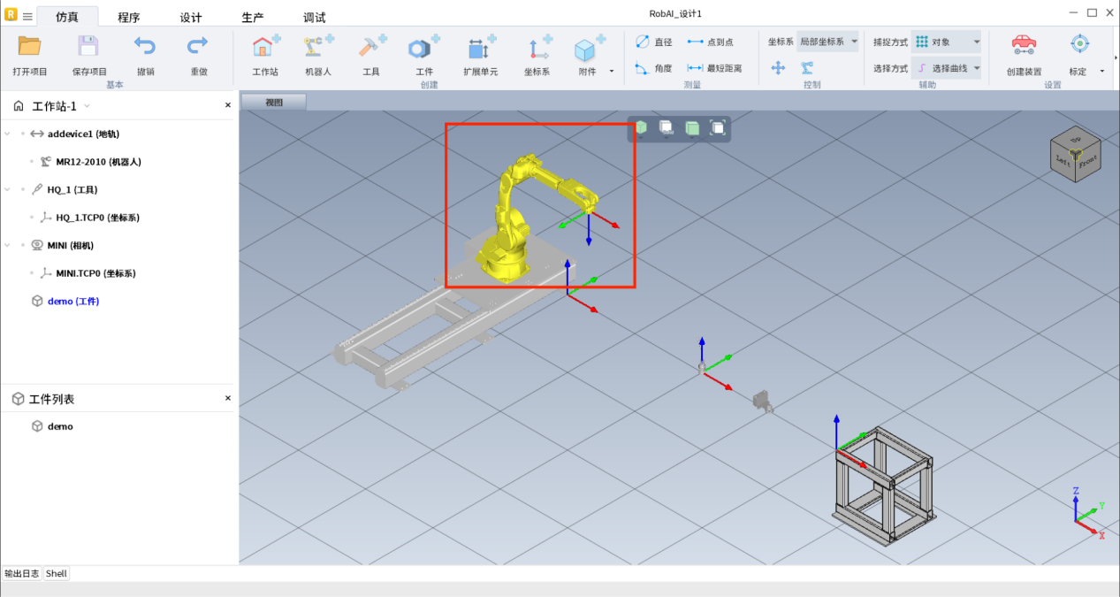The width and height of the screenshot is (1120, 597).
Task: Click the move arrows icon in control group
Action: pos(778,68)
